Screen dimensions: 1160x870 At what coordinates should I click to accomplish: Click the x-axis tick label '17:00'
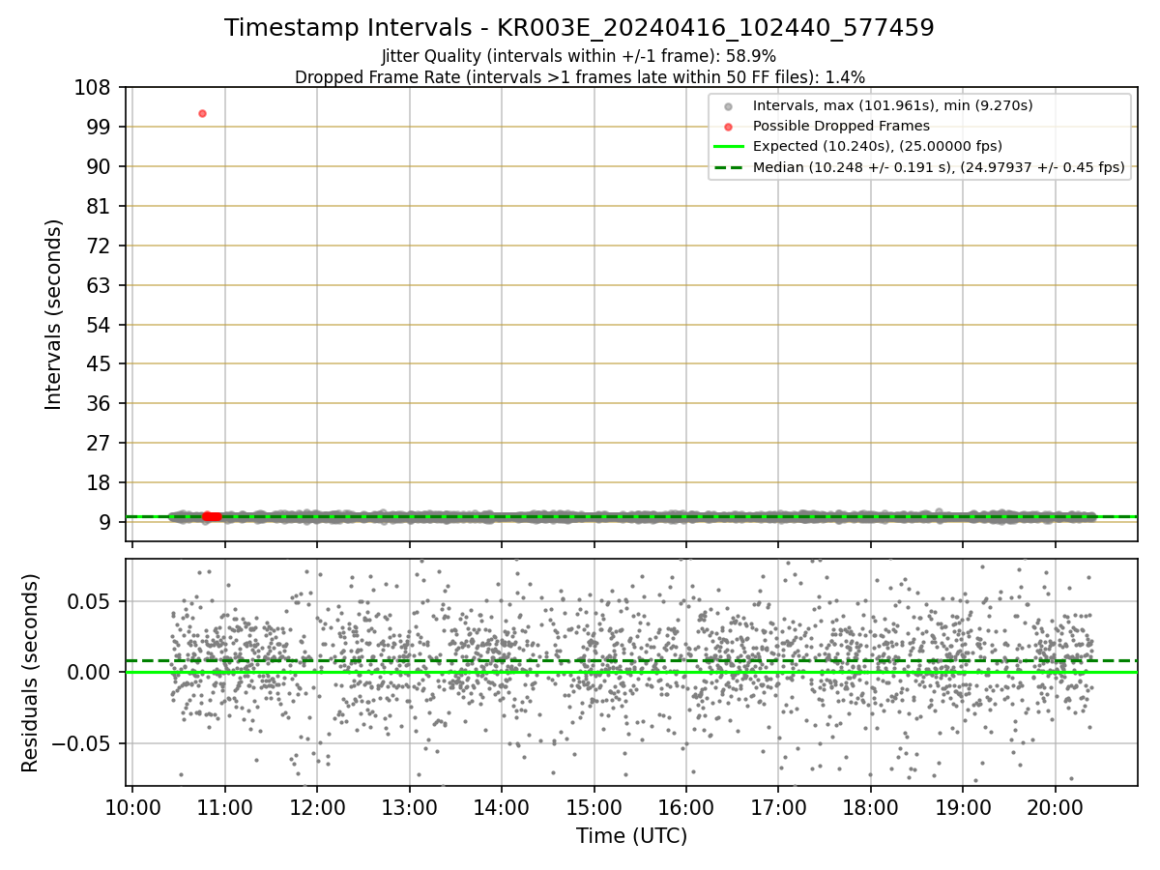pos(778,807)
